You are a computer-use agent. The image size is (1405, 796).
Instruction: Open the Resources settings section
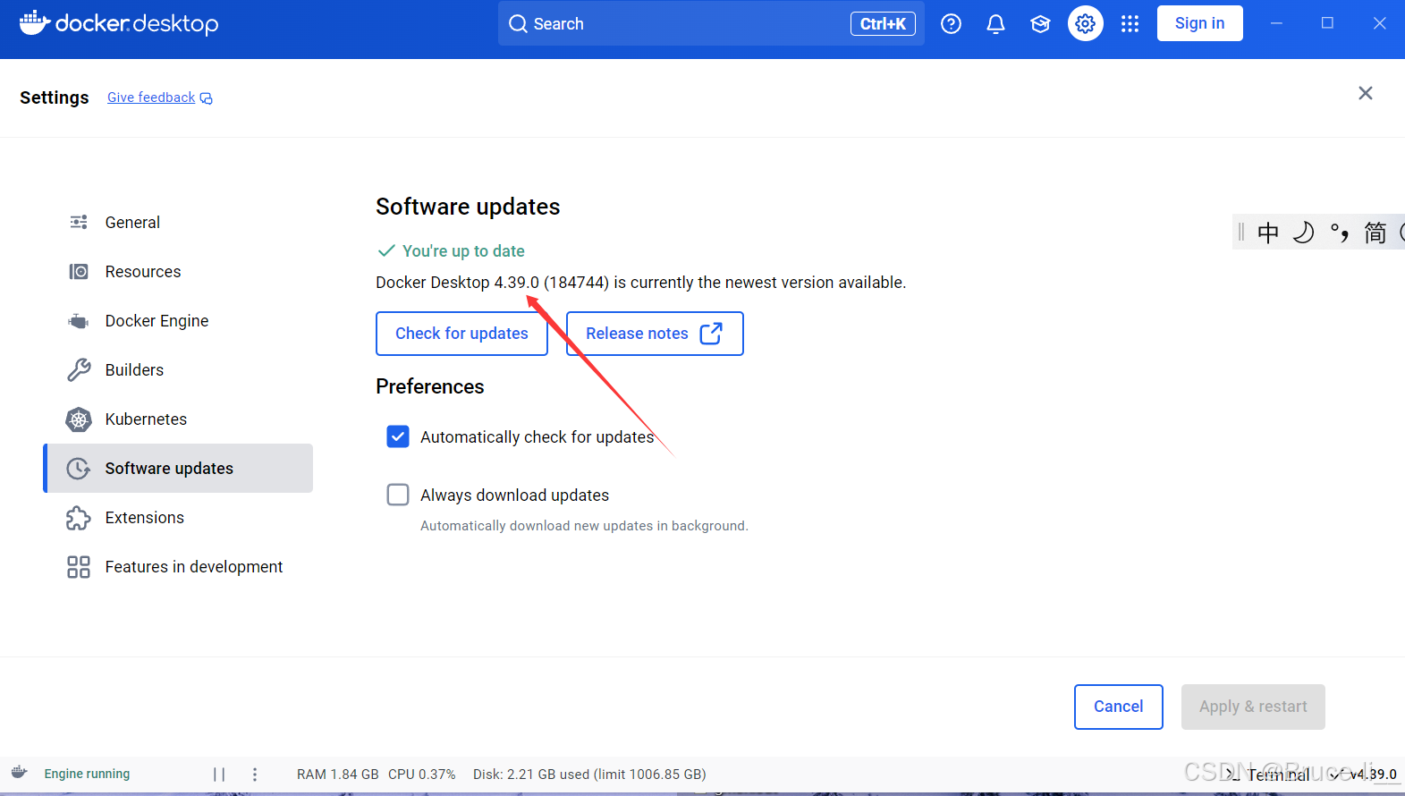pos(178,271)
